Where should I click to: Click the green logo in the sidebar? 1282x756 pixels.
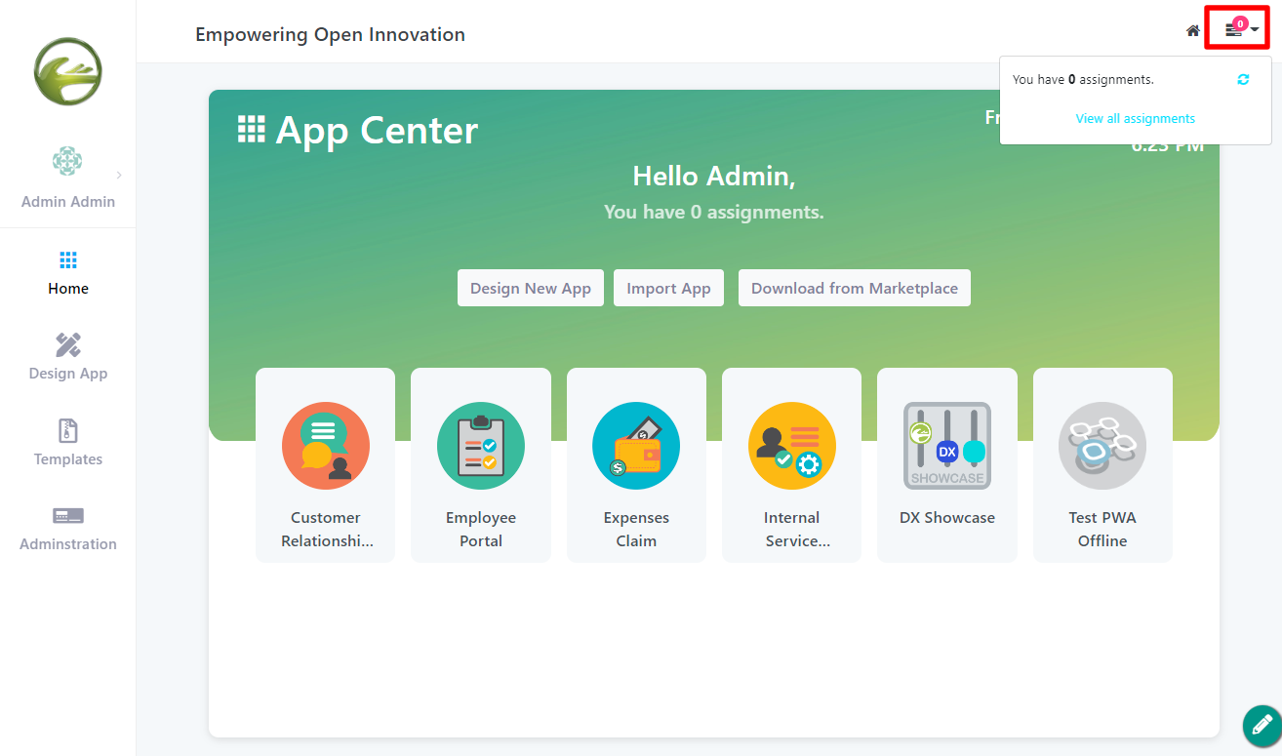[68, 71]
